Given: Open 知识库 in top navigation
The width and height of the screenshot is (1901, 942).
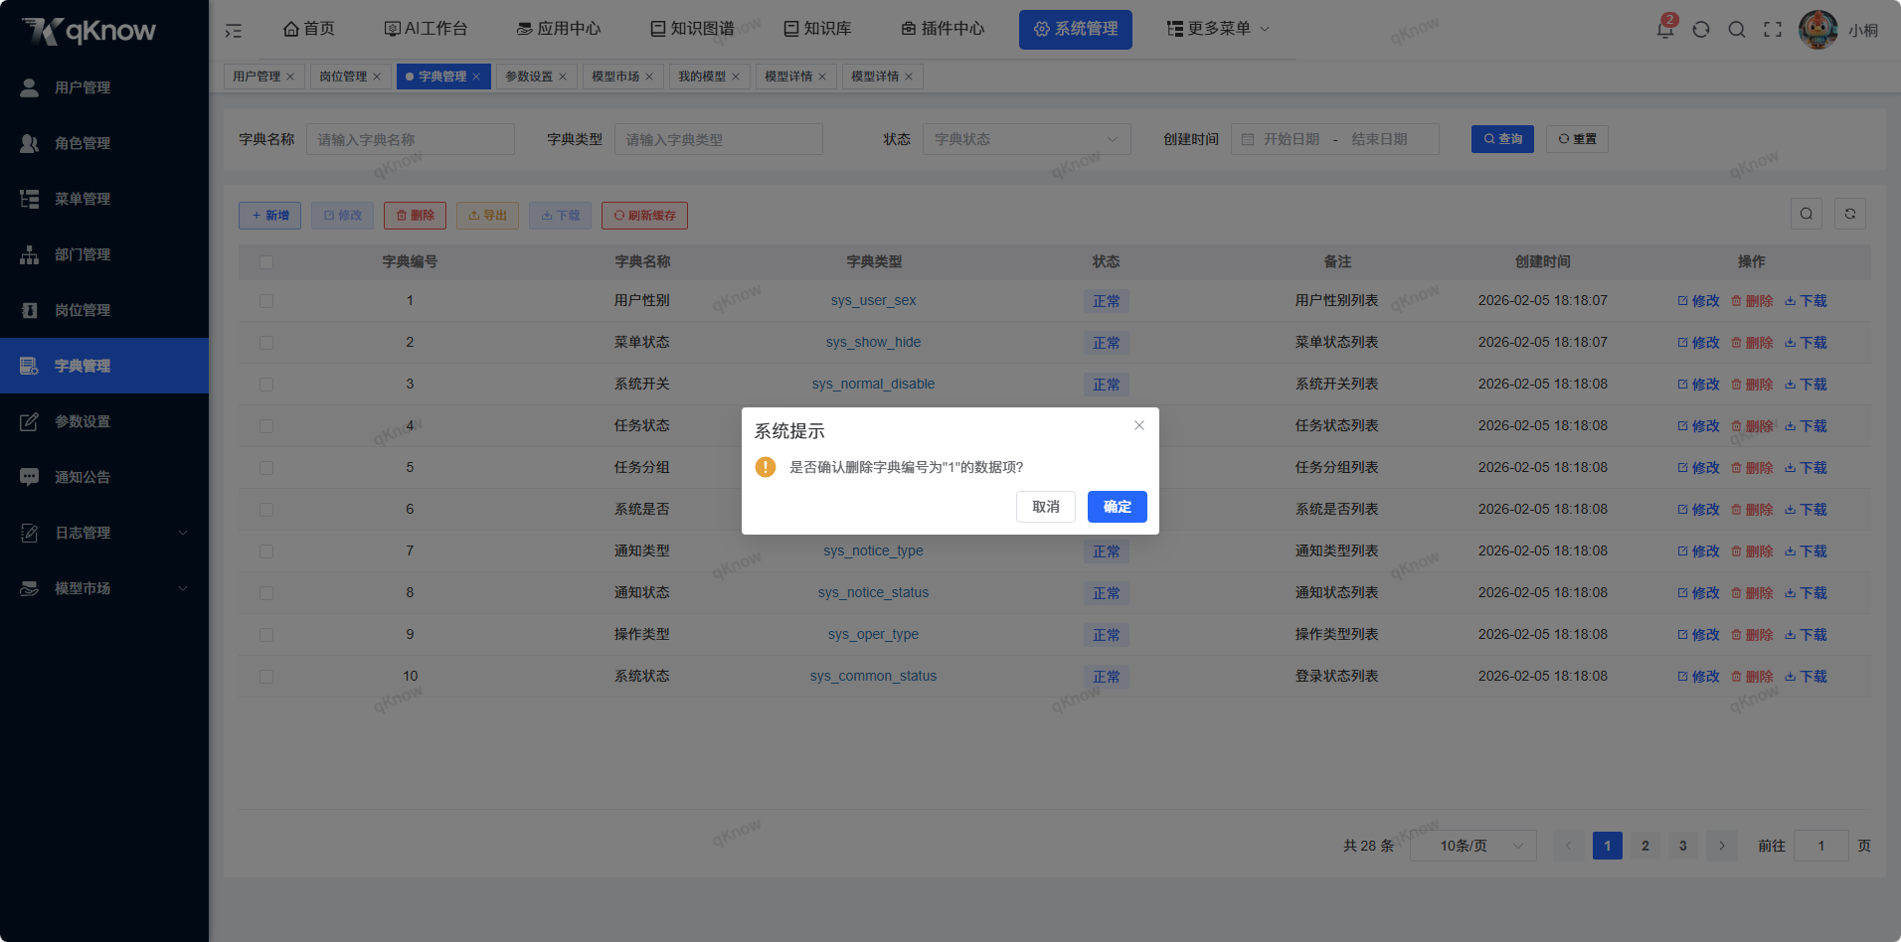Looking at the screenshot, I should (817, 29).
